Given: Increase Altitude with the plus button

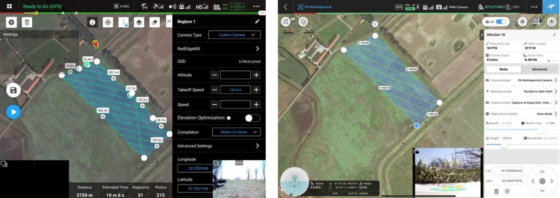Looking at the screenshot, I should (x=256, y=75).
